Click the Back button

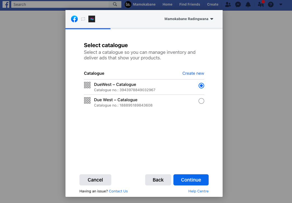[x=158, y=180]
